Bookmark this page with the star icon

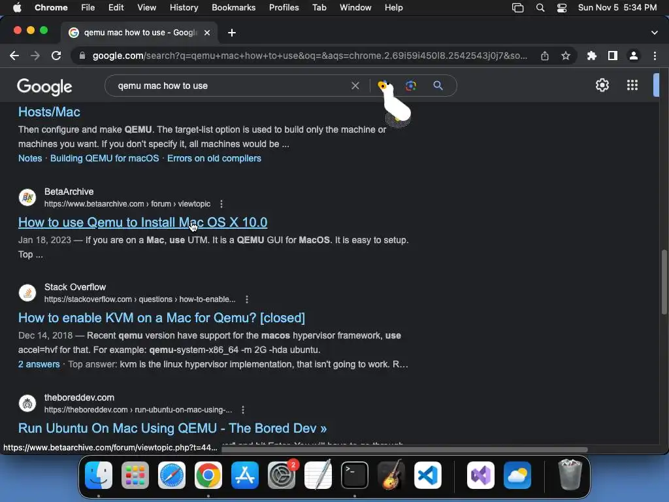[566, 56]
